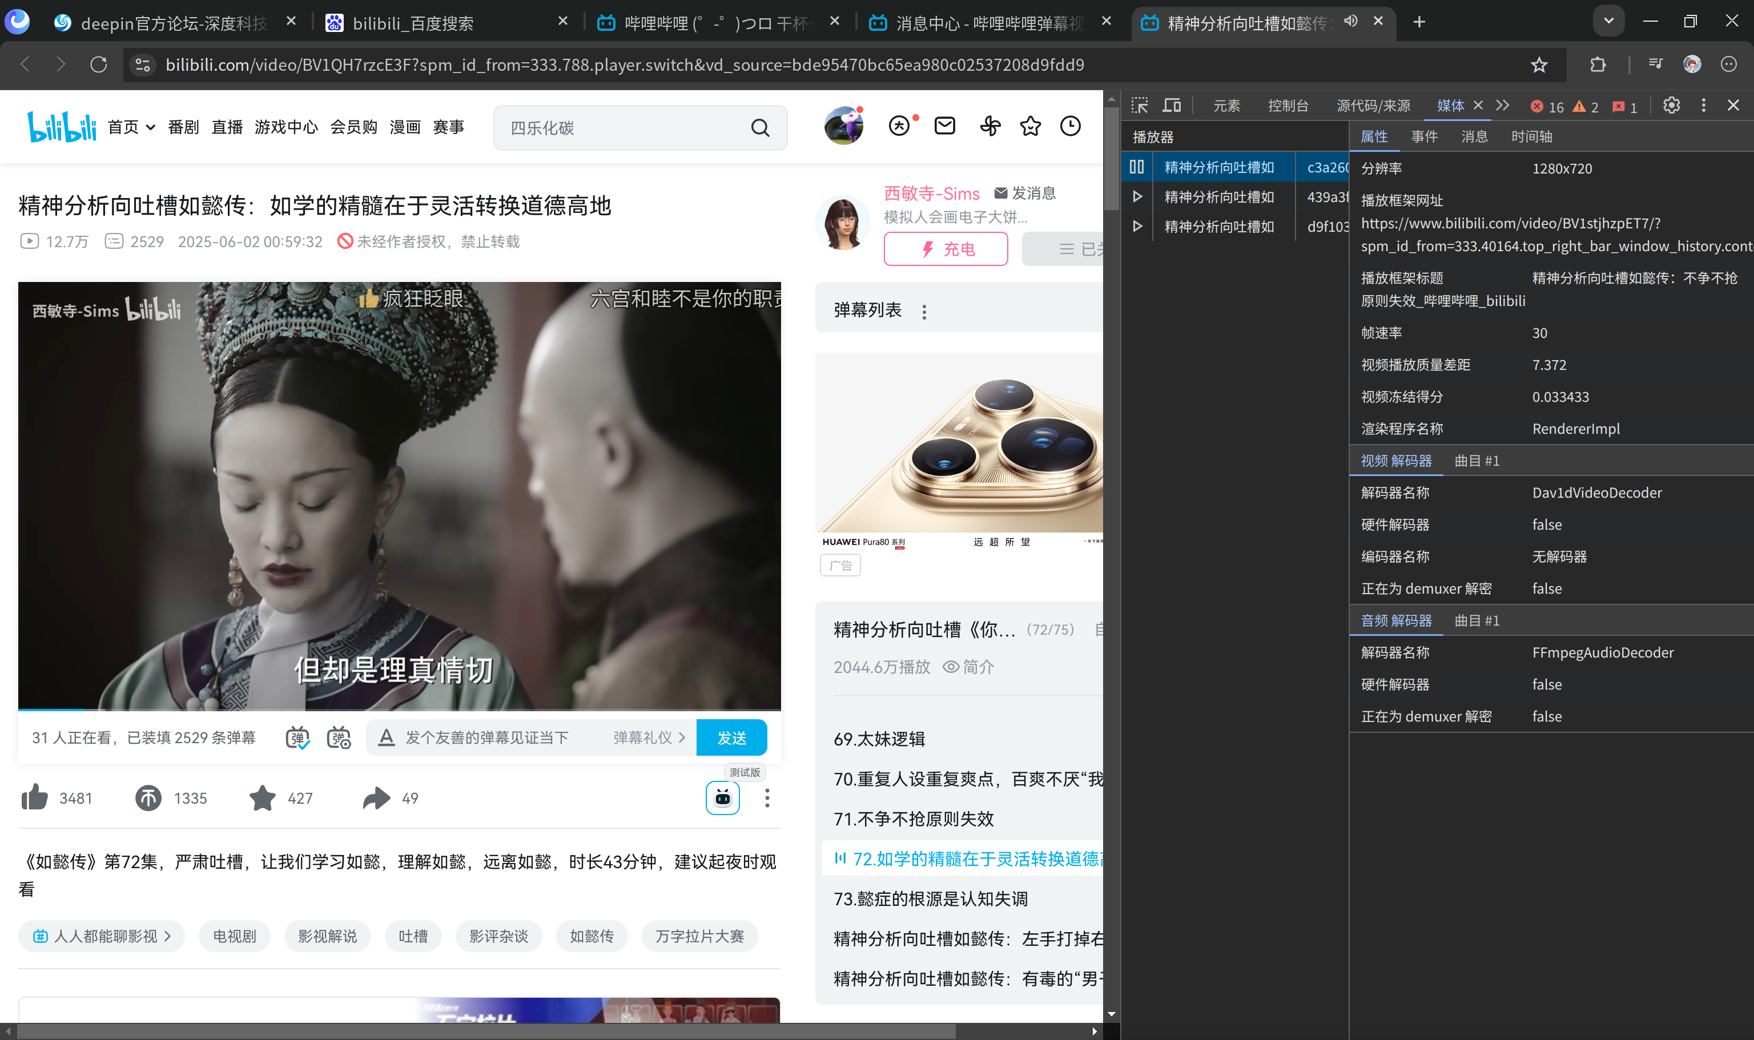
Task: Select the 如懿传 tag chip
Action: point(591,936)
